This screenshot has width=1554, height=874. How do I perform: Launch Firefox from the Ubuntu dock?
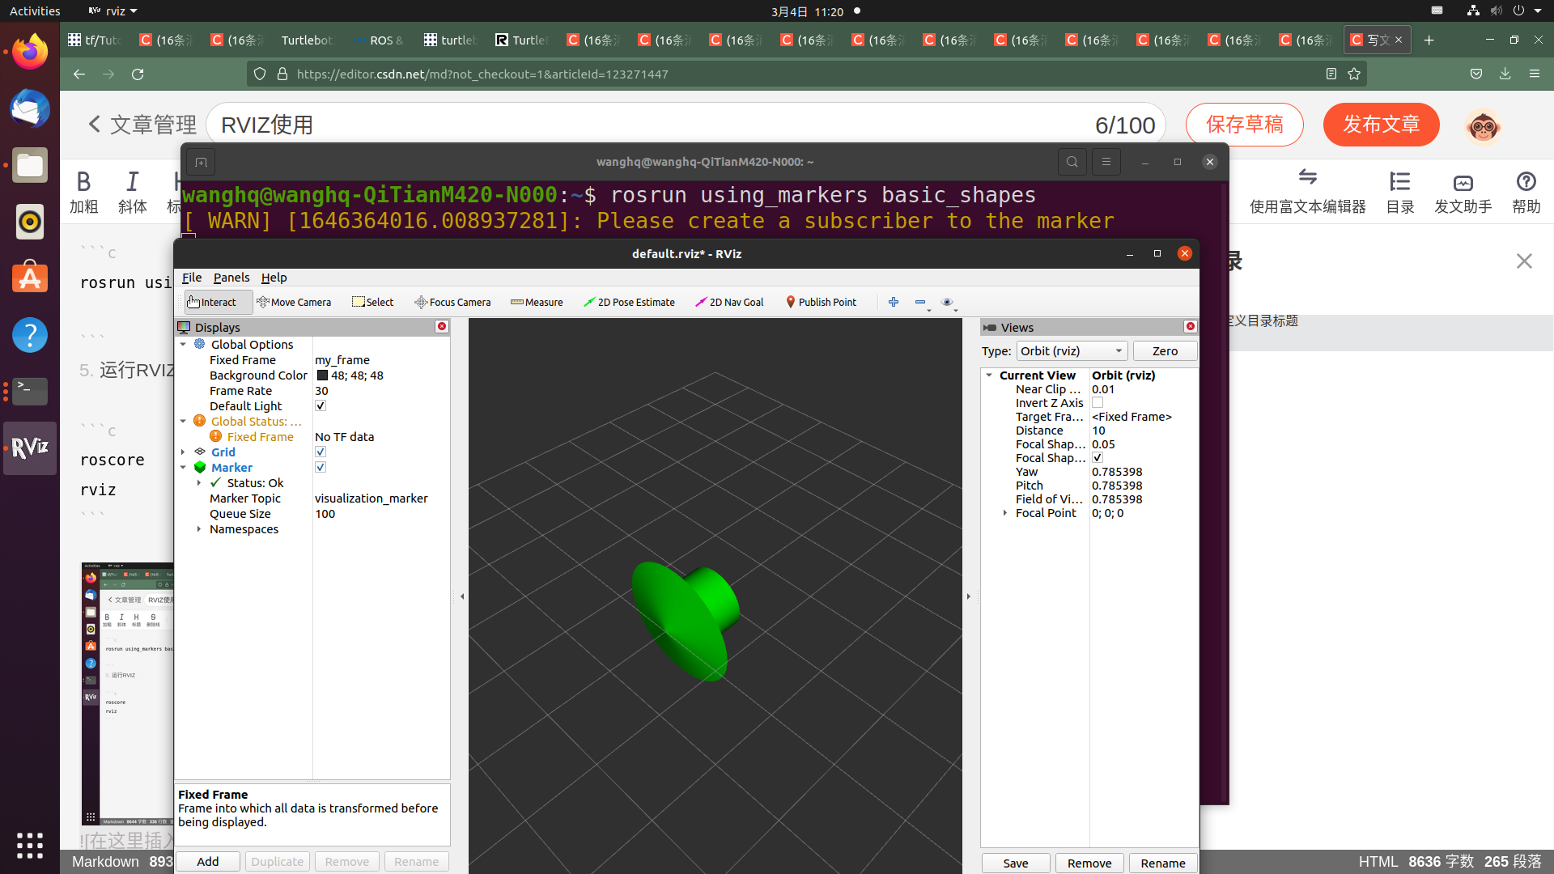[30, 51]
